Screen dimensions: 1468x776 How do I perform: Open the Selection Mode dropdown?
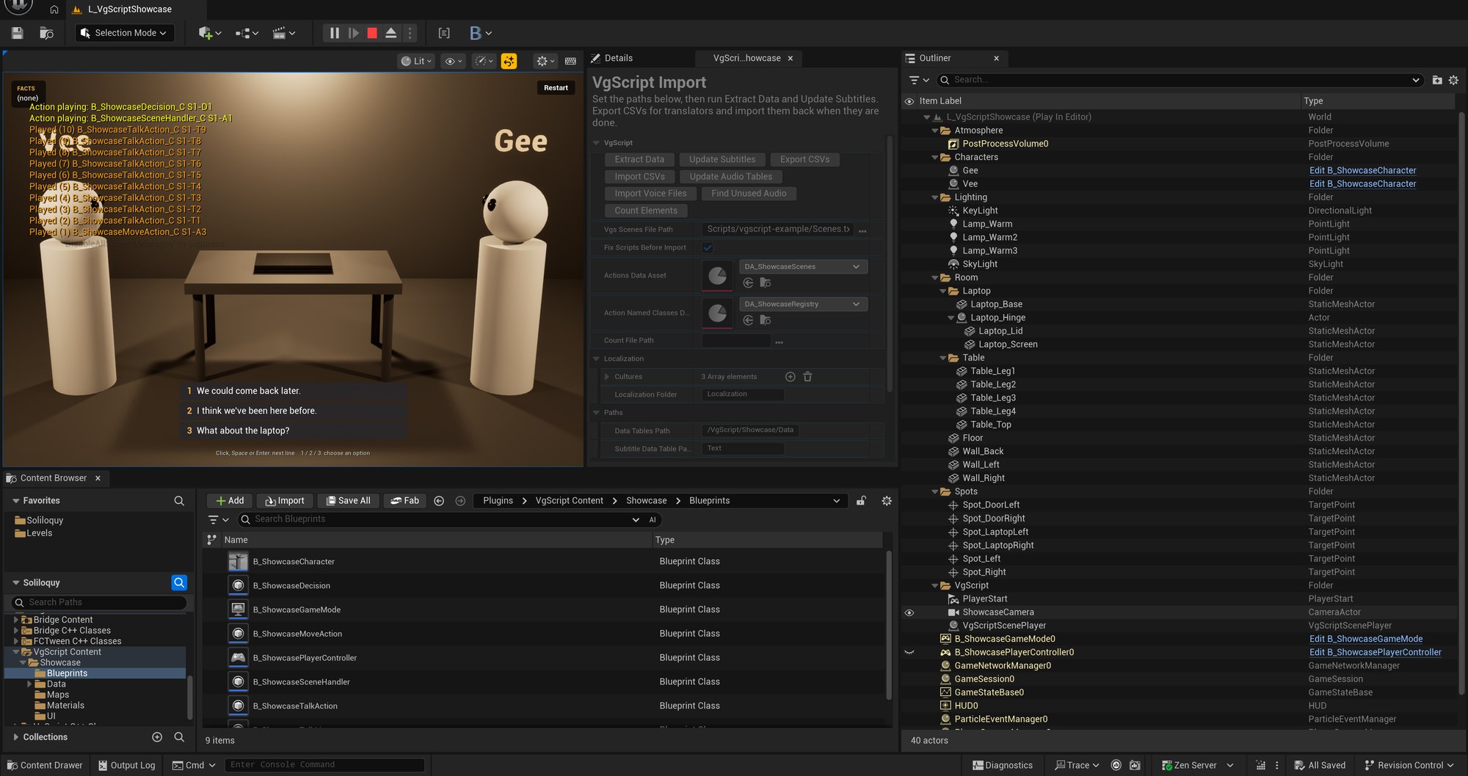point(125,33)
